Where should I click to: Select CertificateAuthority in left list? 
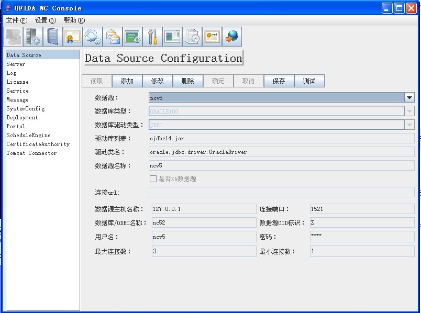click(x=43, y=144)
